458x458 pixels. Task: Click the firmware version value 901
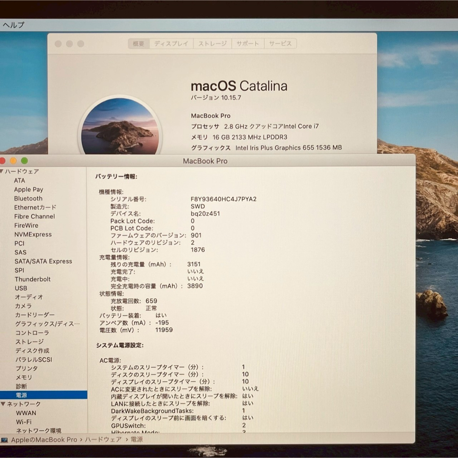196,235
